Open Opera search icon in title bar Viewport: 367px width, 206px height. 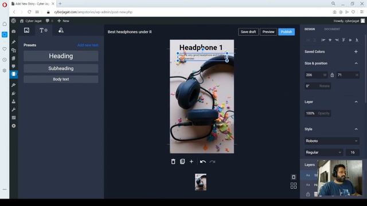(333, 3)
